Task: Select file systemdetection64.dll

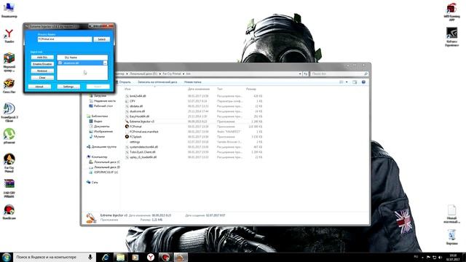Action: click(x=143, y=147)
